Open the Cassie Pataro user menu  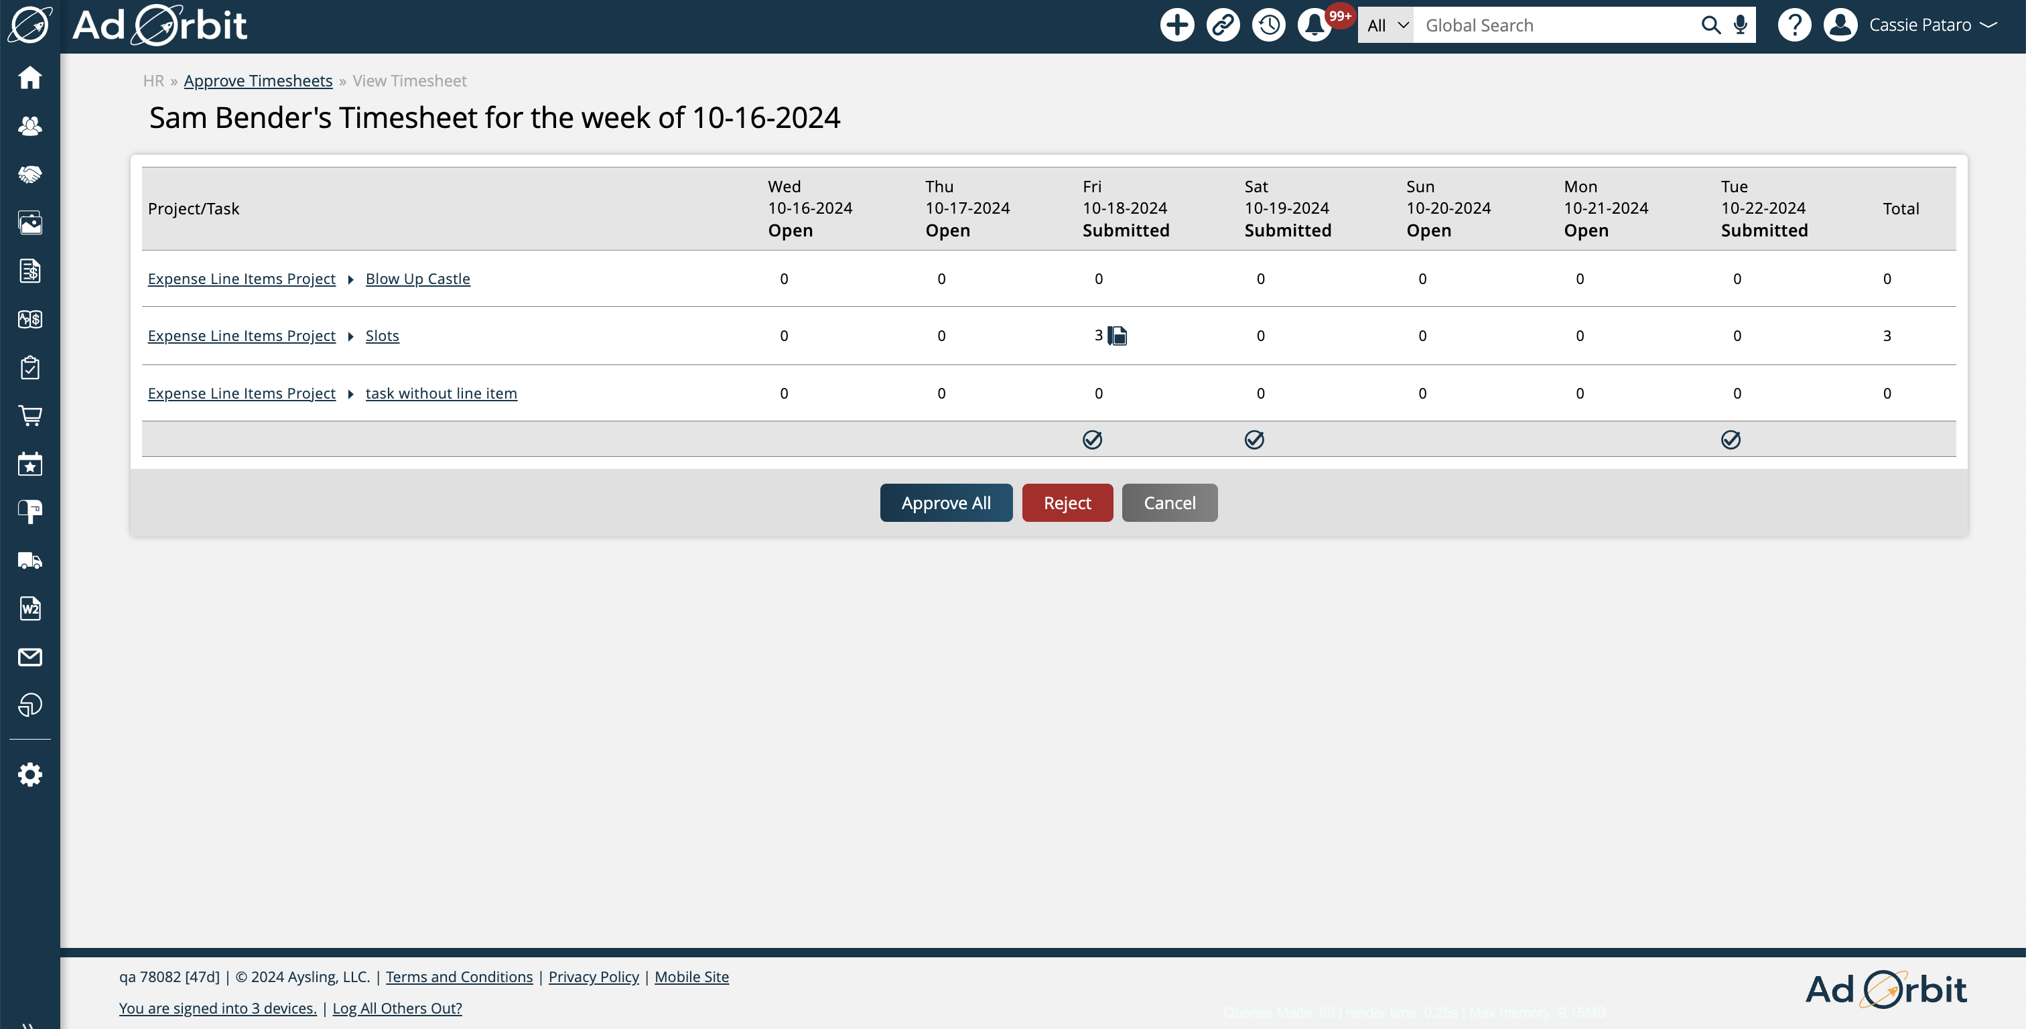[1932, 25]
